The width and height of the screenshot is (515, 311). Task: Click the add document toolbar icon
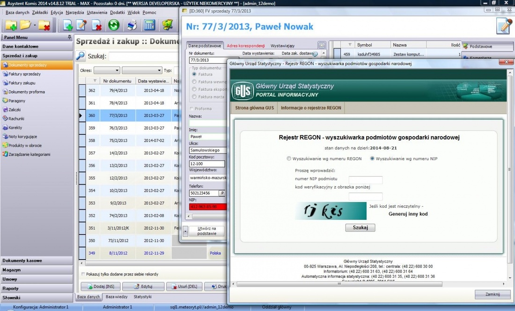[68, 25]
